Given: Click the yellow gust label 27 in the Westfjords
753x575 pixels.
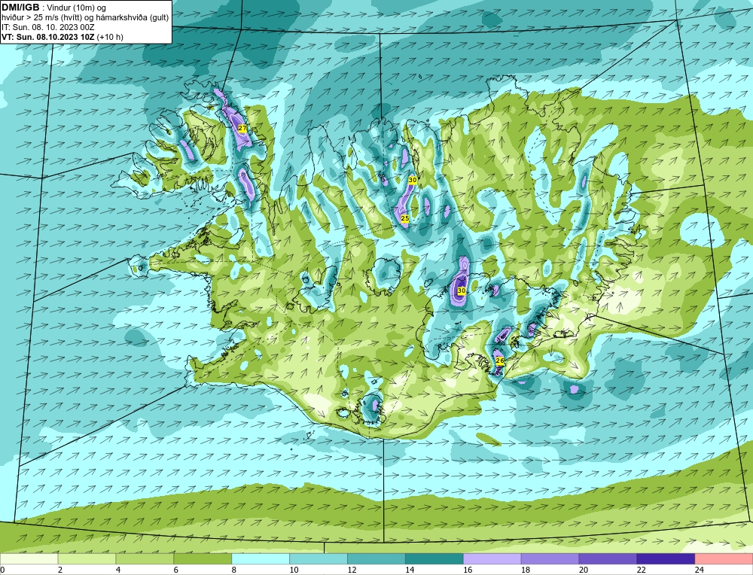Looking at the screenshot, I should [x=242, y=128].
